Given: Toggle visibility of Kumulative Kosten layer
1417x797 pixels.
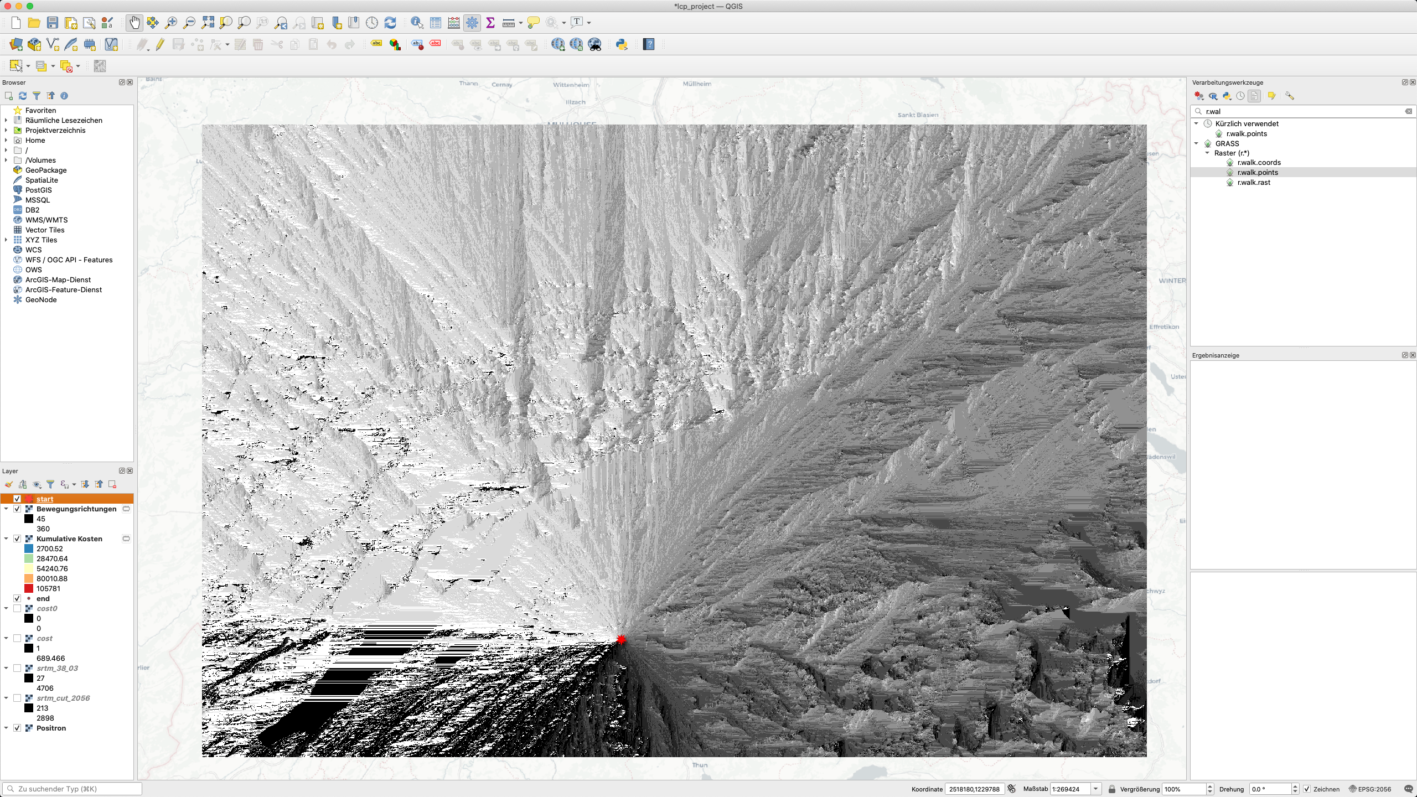Looking at the screenshot, I should pyautogui.click(x=17, y=539).
